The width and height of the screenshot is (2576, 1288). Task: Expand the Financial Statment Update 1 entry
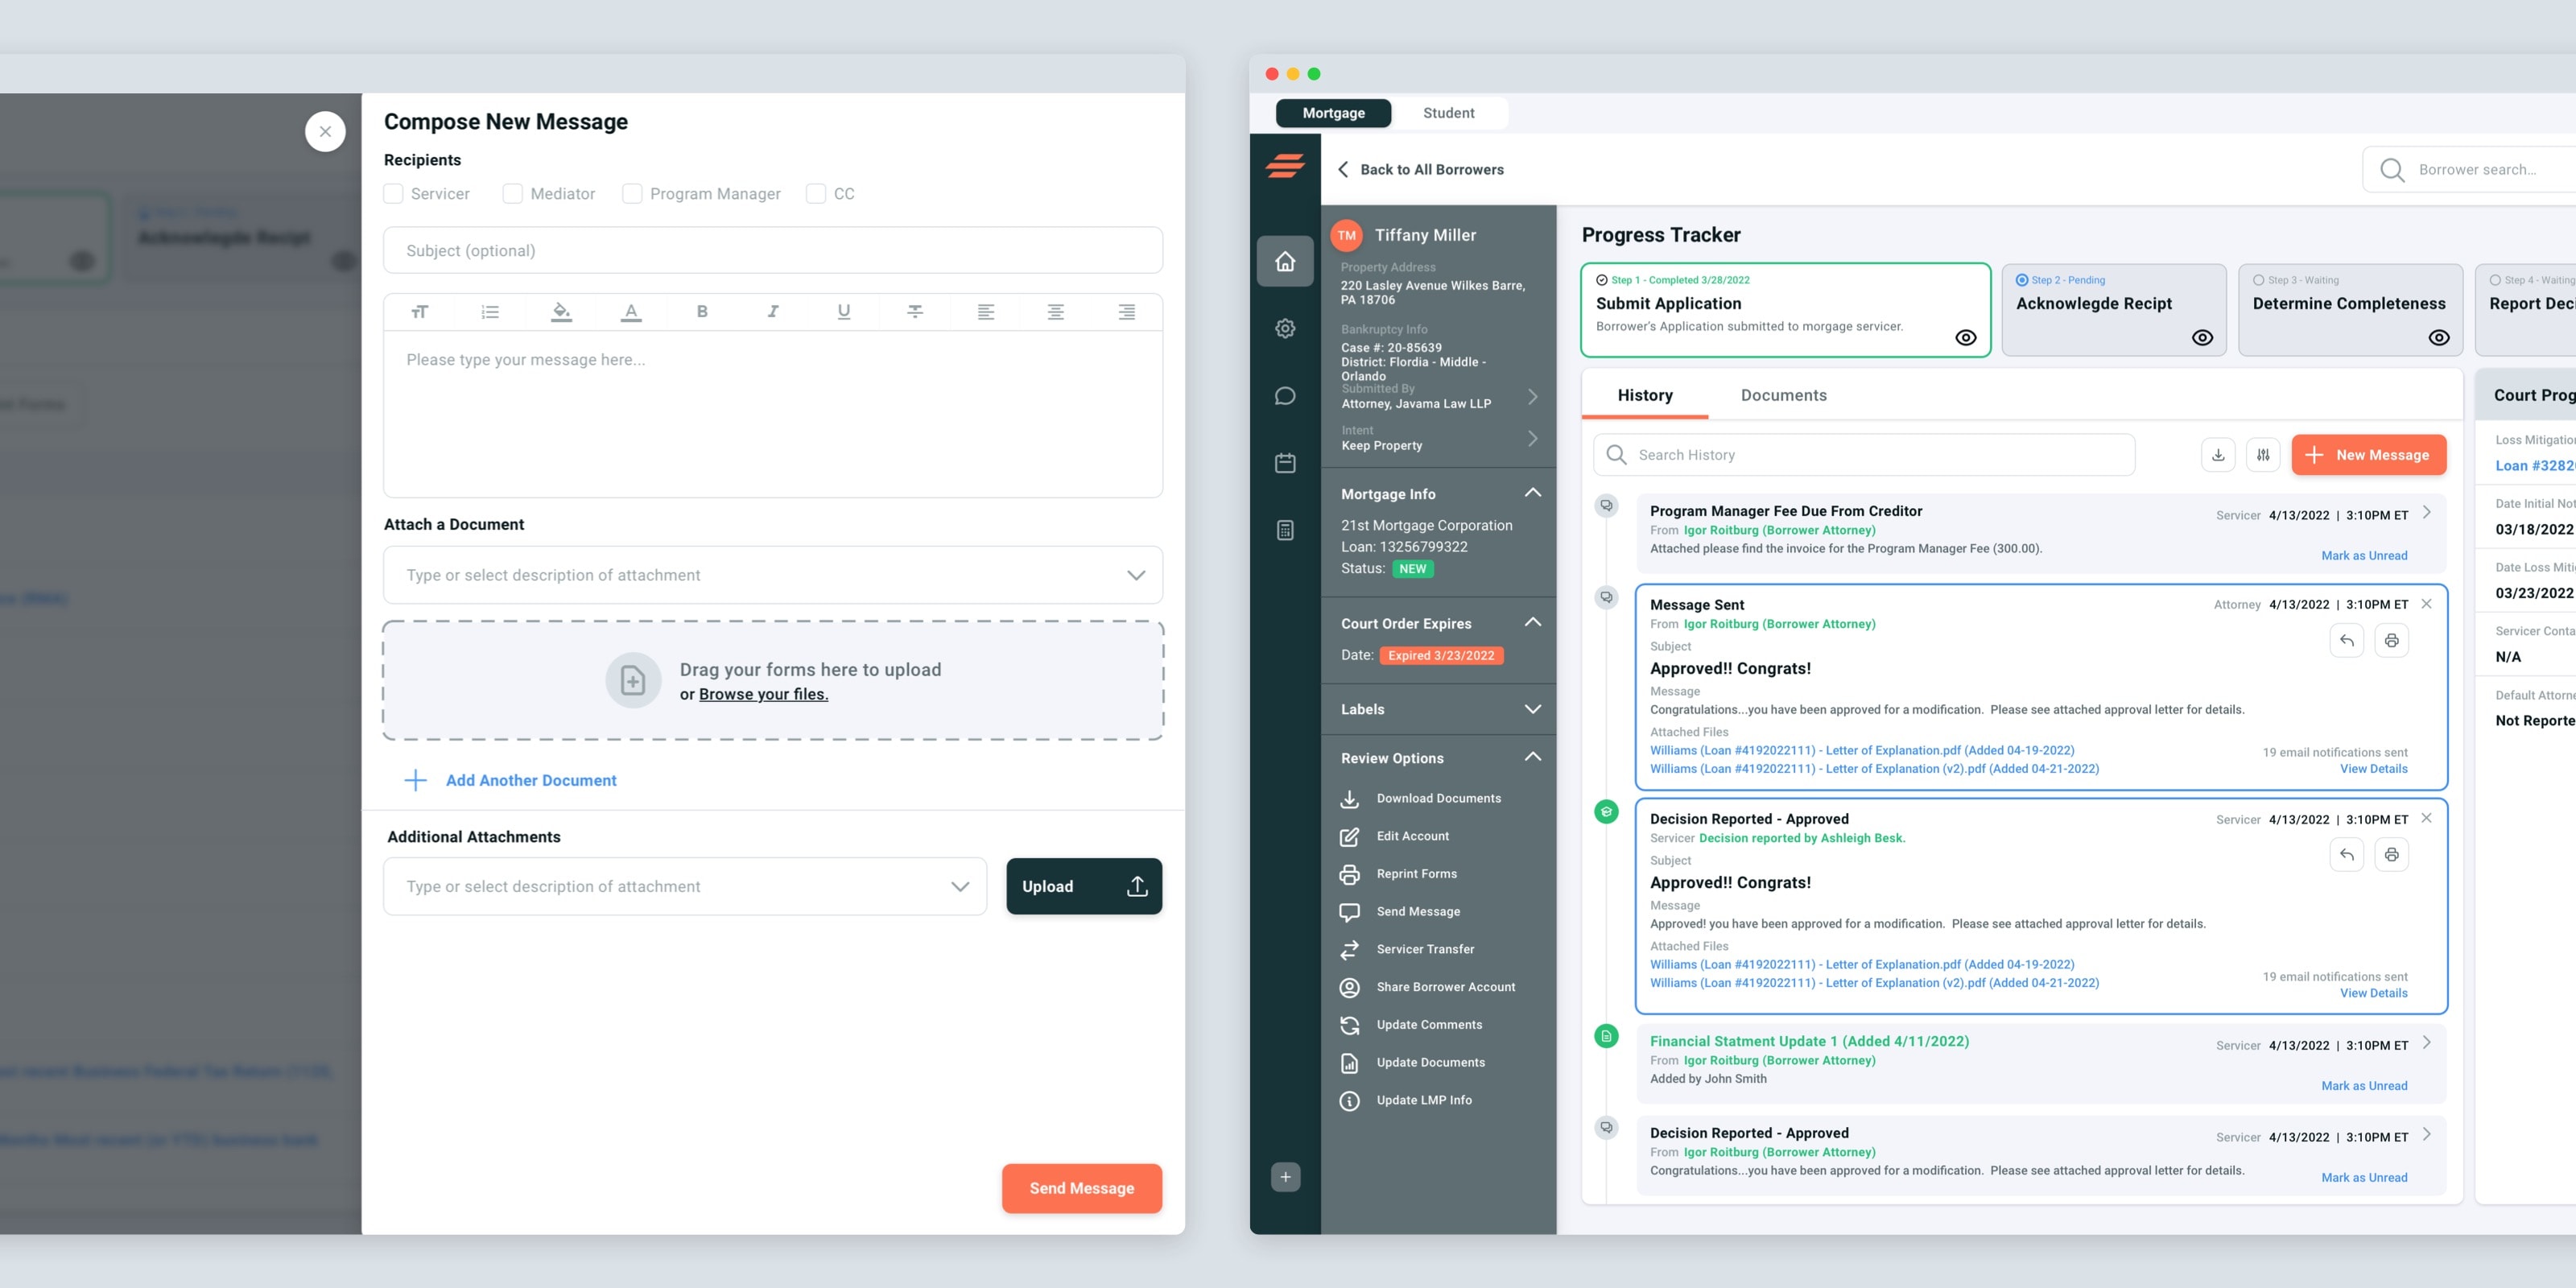coord(2427,1042)
